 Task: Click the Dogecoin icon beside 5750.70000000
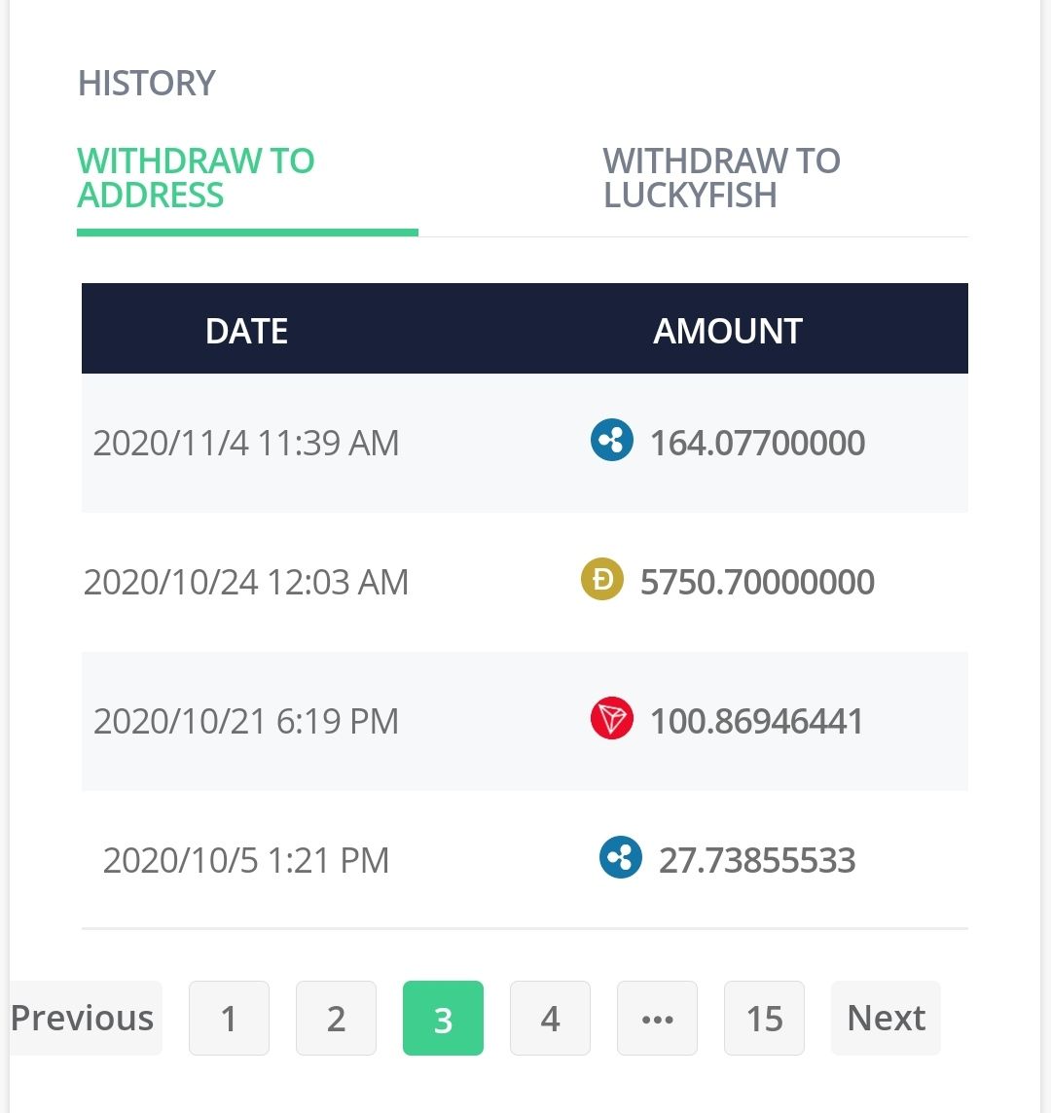pyautogui.click(x=602, y=580)
